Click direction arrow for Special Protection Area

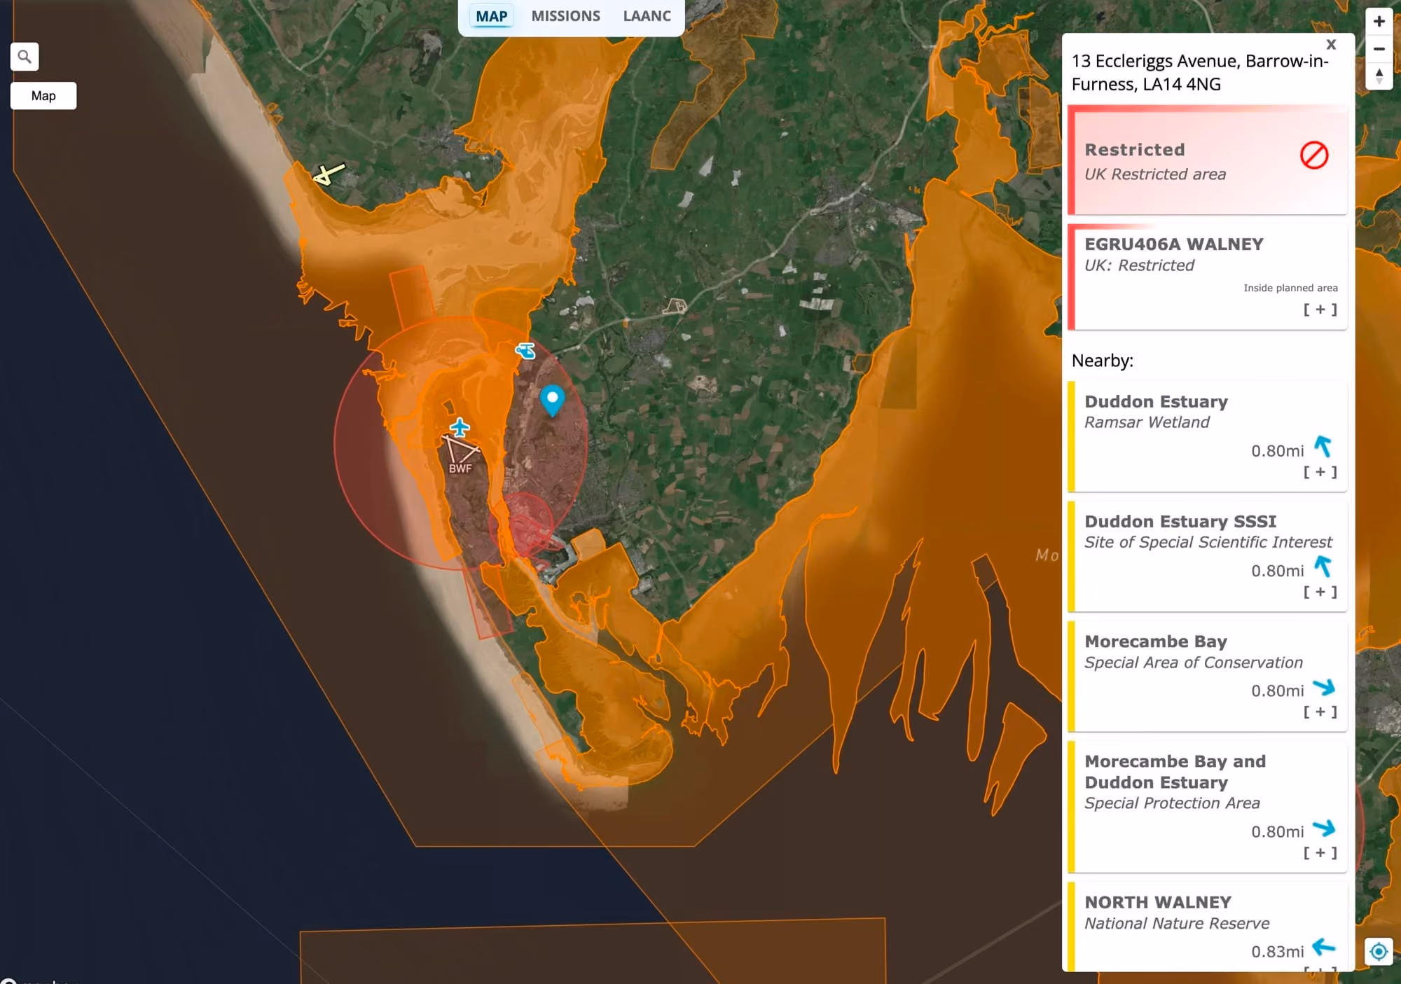(1323, 828)
